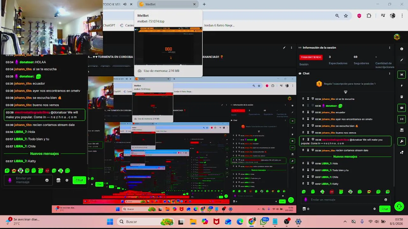Ban LIBRA_7 on the 'Katty' message
The image size is (408, 229).
(313, 184)
